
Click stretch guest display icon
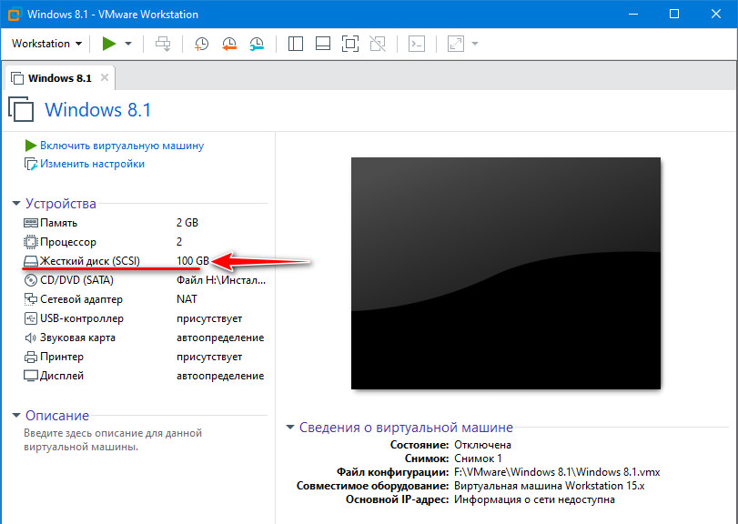(x=456, y=44)
